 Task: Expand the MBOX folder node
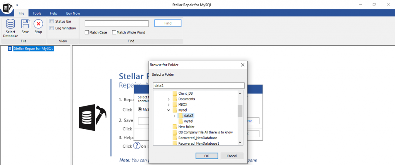(169, 105)
